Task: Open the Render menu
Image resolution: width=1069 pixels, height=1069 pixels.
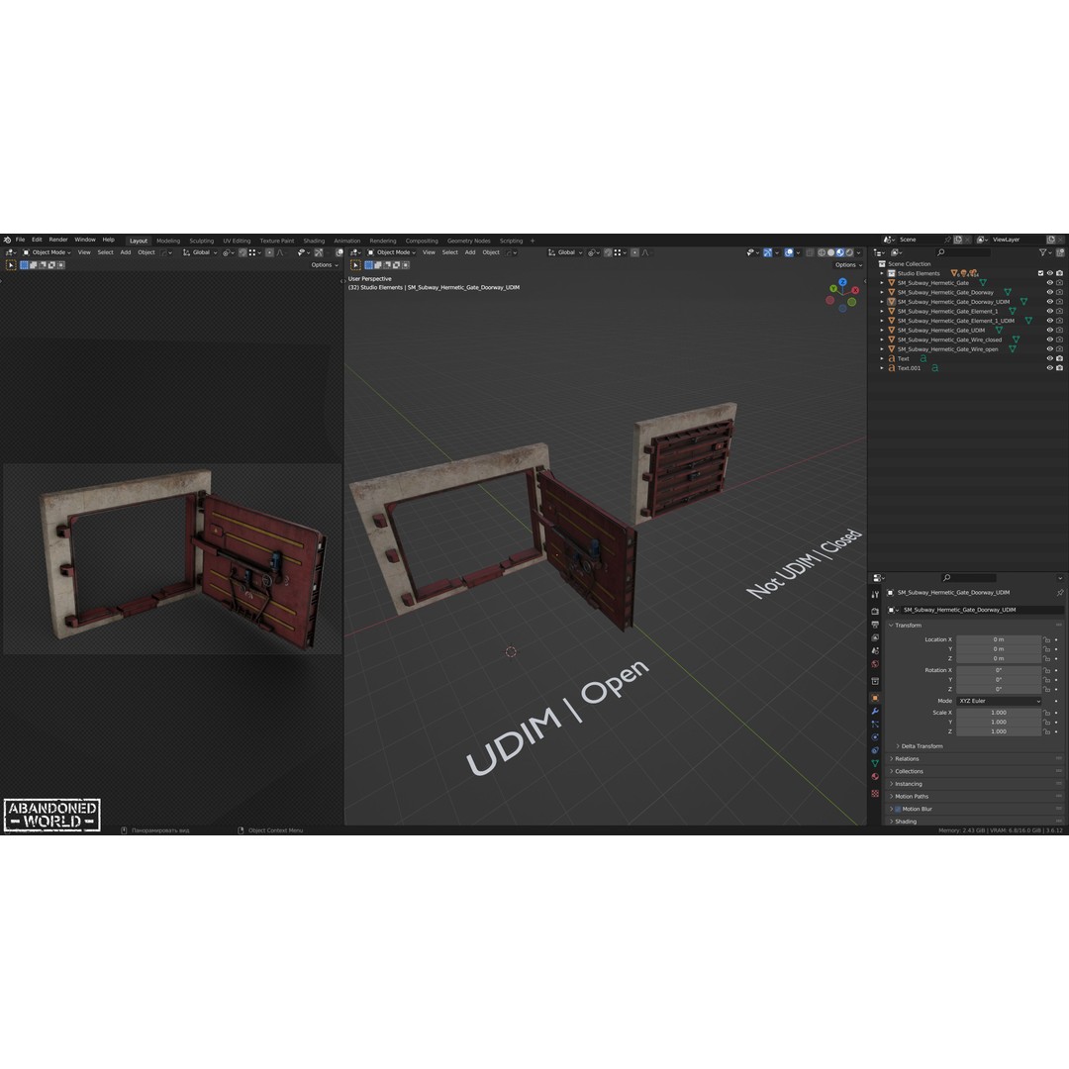Action: click(x=57, y=240)
